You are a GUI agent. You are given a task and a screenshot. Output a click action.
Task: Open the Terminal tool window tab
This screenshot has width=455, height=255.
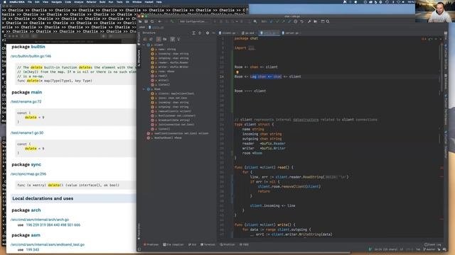[208, 244]
